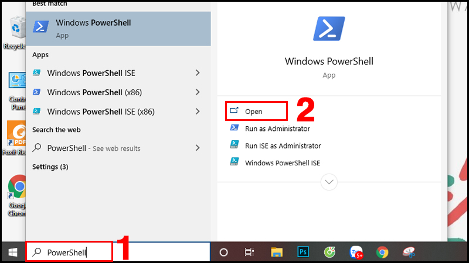
Task: Click the Windows PowerShell ISE app icon in Apps list
Action: click(37, 72)
